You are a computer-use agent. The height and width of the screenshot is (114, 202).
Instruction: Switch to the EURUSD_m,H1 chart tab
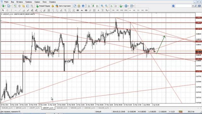(x=7, y=108)
